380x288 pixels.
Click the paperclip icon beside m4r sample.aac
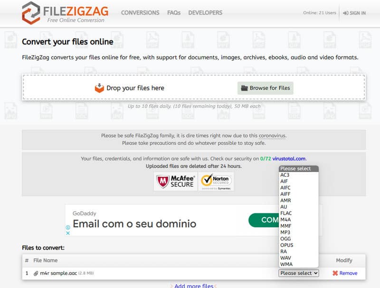[36, 273]
